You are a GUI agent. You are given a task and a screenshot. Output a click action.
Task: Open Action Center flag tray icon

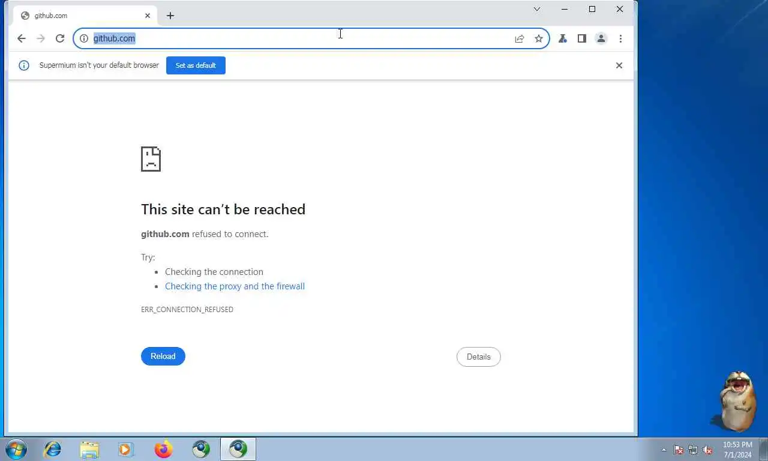pos(679,450)
